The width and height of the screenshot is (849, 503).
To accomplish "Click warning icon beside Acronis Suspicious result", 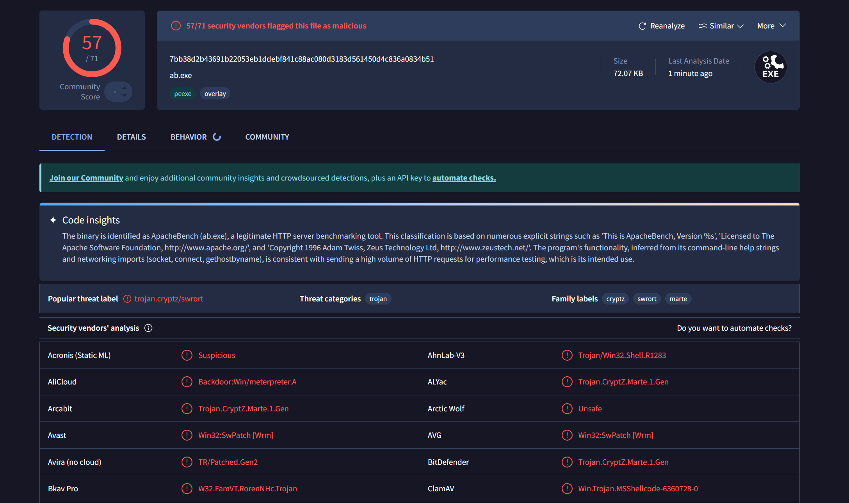I will point(187,355).
